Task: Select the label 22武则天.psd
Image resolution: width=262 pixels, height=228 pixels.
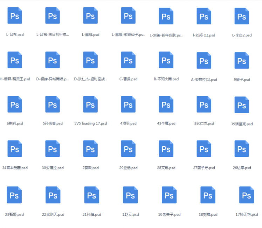Action: click(x=53, y=214)
